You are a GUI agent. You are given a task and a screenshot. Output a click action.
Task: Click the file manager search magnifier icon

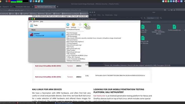pyautogui.click(x=161, y=18)
